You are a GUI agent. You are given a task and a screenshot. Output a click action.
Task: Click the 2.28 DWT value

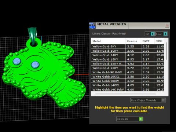[x=146, y=47]
